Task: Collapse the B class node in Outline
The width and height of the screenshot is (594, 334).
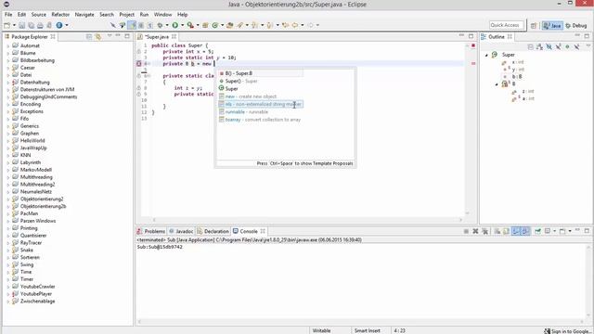Action: pos(497,84)
